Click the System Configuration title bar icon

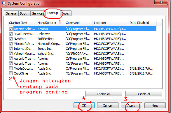(x=4, y=3)
